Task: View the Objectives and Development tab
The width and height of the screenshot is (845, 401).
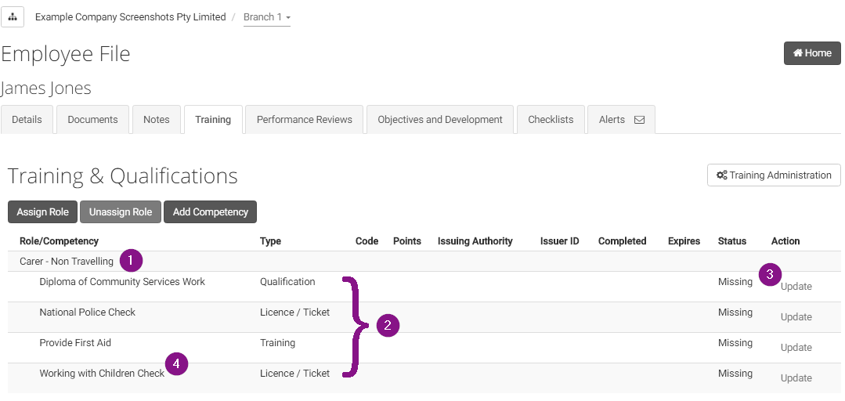Action: 439,120
